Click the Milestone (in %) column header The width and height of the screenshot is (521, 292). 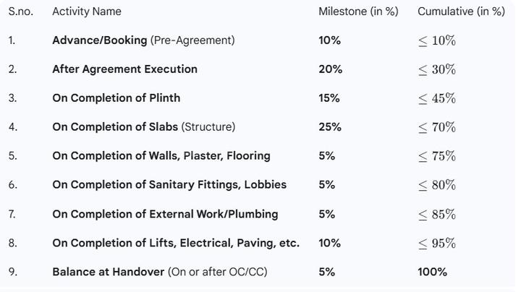coord(358,12)
